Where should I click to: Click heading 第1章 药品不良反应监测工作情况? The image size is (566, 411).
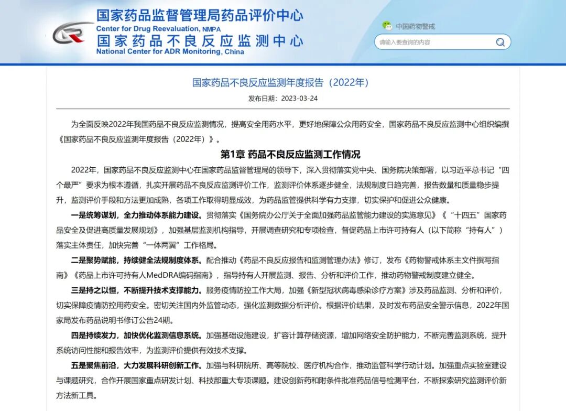tap(290, 155)
